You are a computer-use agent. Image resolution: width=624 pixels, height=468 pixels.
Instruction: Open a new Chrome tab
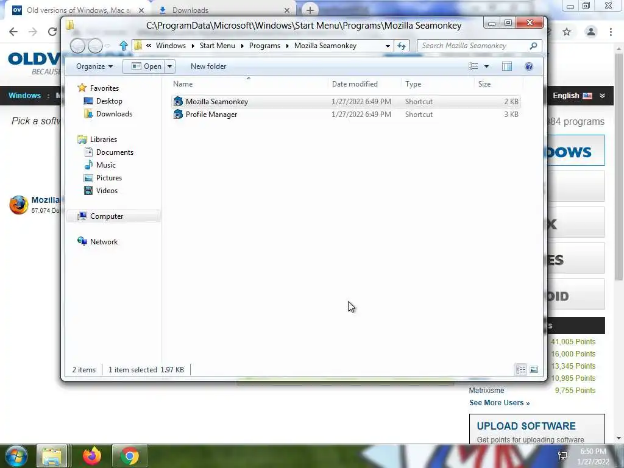310,10
